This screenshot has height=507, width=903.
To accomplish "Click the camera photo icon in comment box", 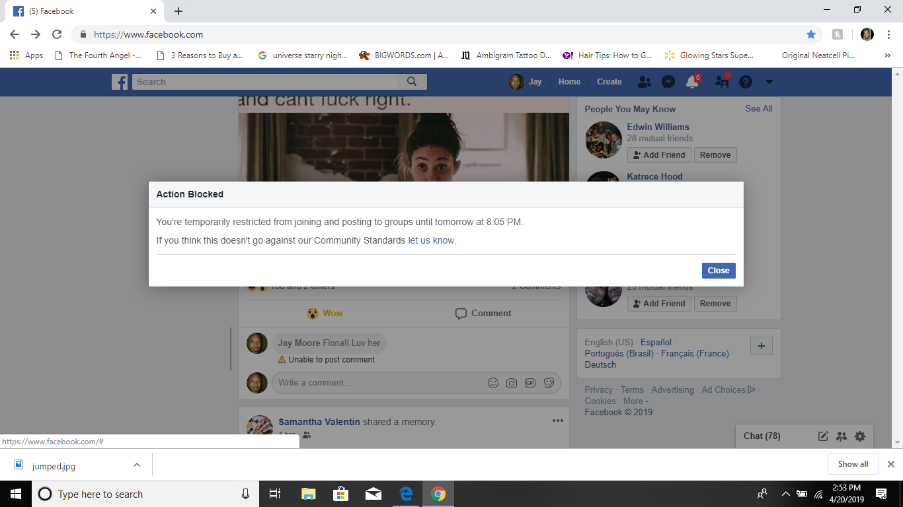I will (x=512, y=383).
